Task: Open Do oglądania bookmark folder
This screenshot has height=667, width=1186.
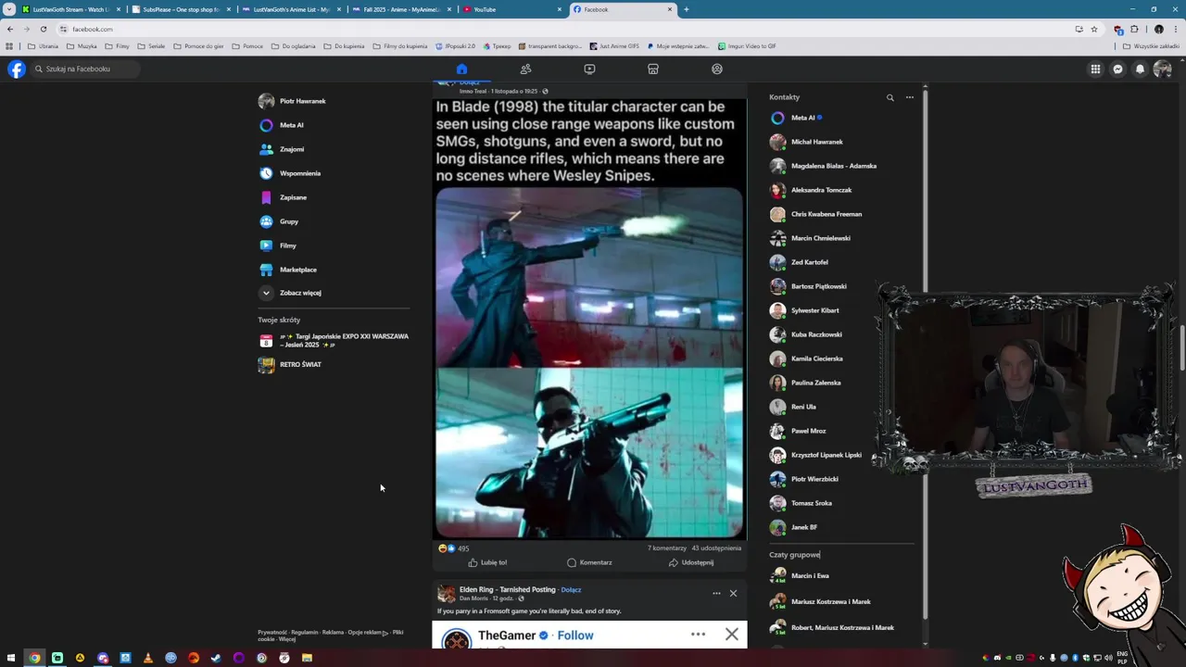Action: point(293,46)
